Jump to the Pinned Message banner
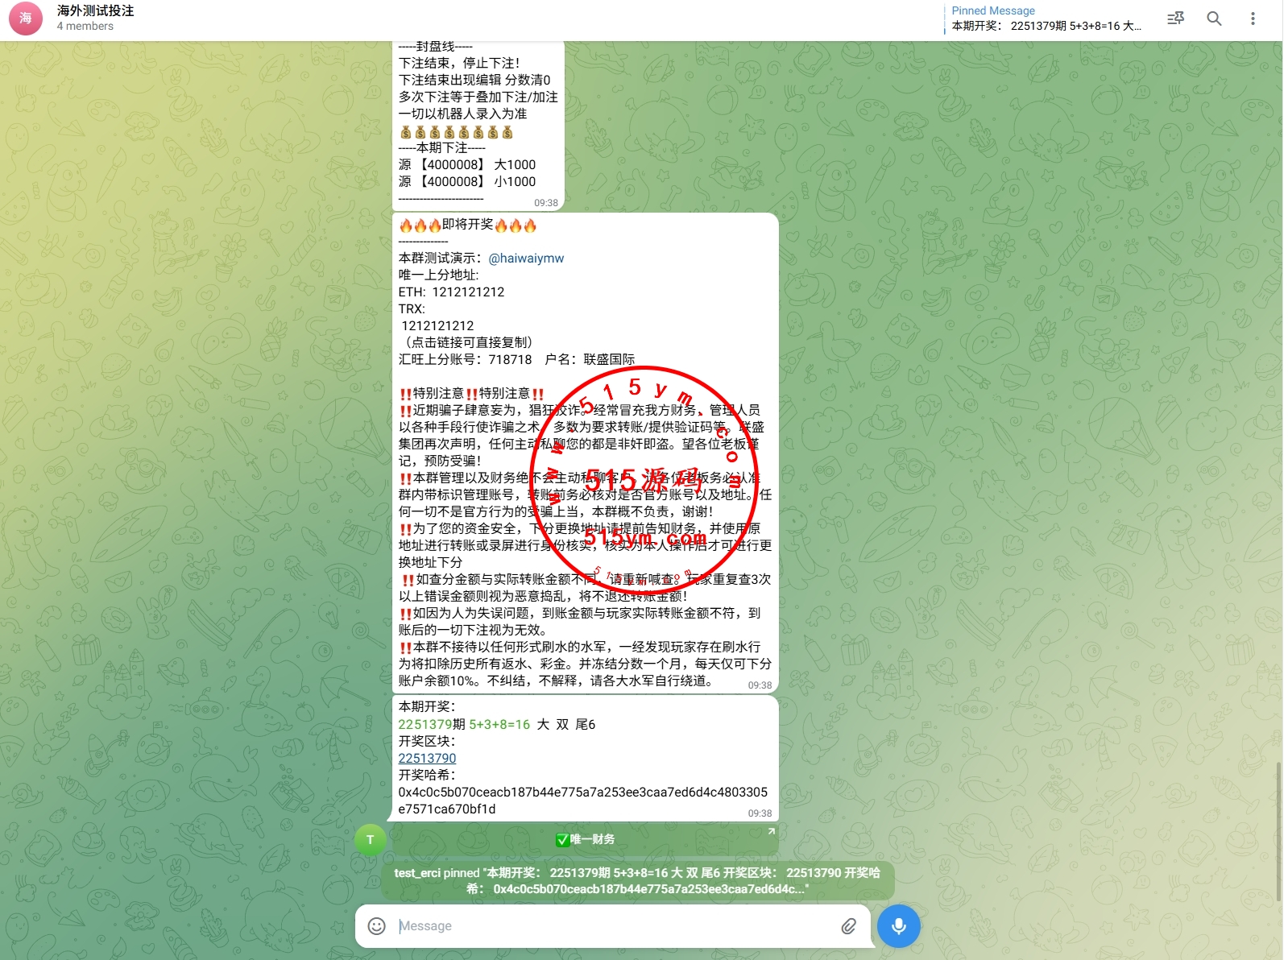Image resolution: width=1288 pixels, height=960 pixels. [x=1046, y=19]
